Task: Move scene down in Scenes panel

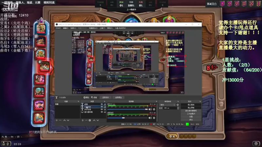Action: (x=68, y=120)
